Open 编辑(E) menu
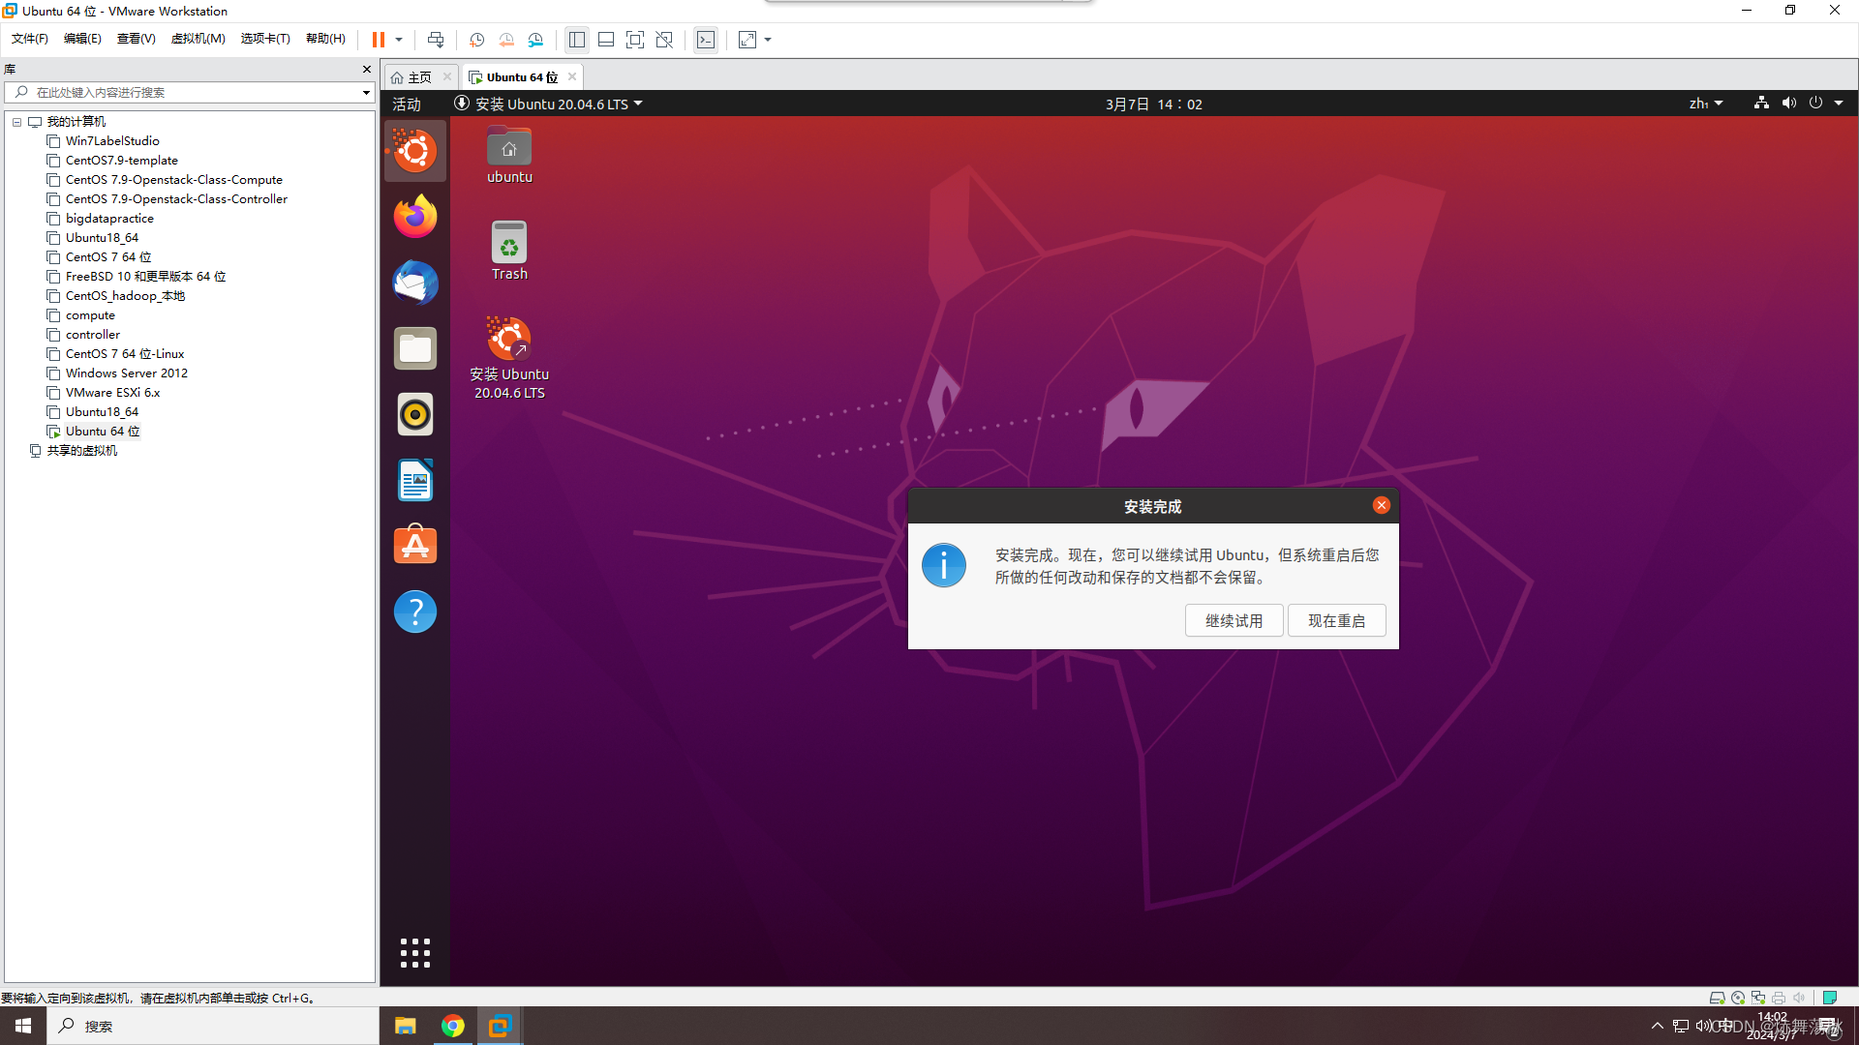 (82, 39)
